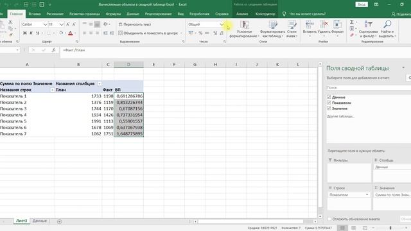Open Форматировать как таблицу gallery
The width and height of the screenshot is (411, 231).
(272, 29)
